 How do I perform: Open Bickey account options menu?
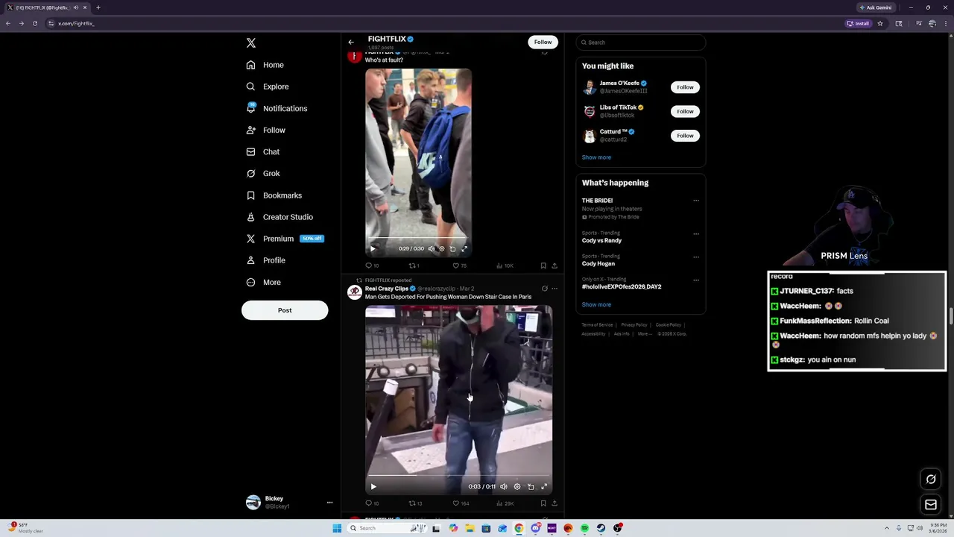329,503
